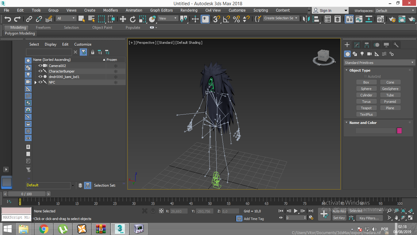Toggle visibility eye of dmdr00t0_kami_lod1
This screenshot has width=417, height=235.
40,76
